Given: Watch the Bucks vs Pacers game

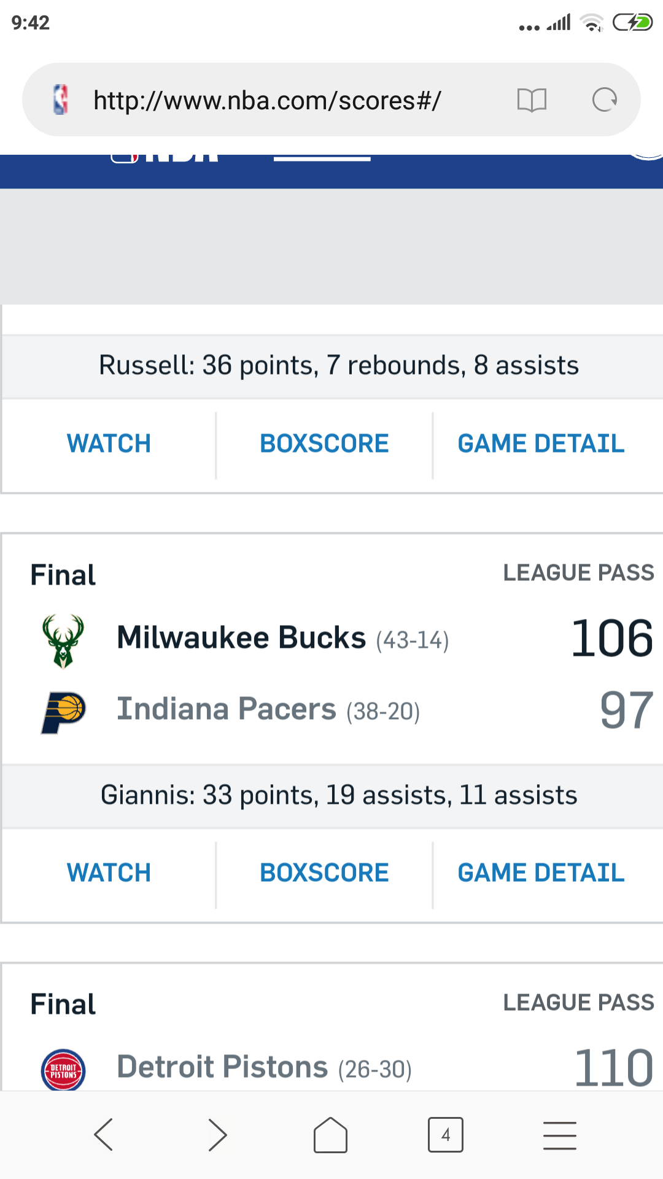Looking at the screenshot, I should tap(109, 873).
